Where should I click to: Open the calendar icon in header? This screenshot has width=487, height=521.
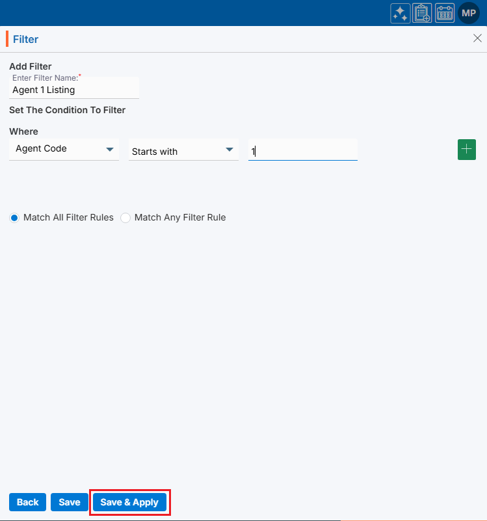point(445,13)
